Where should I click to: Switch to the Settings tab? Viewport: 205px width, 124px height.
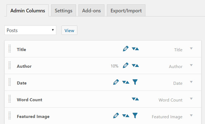tap(63, 10)
